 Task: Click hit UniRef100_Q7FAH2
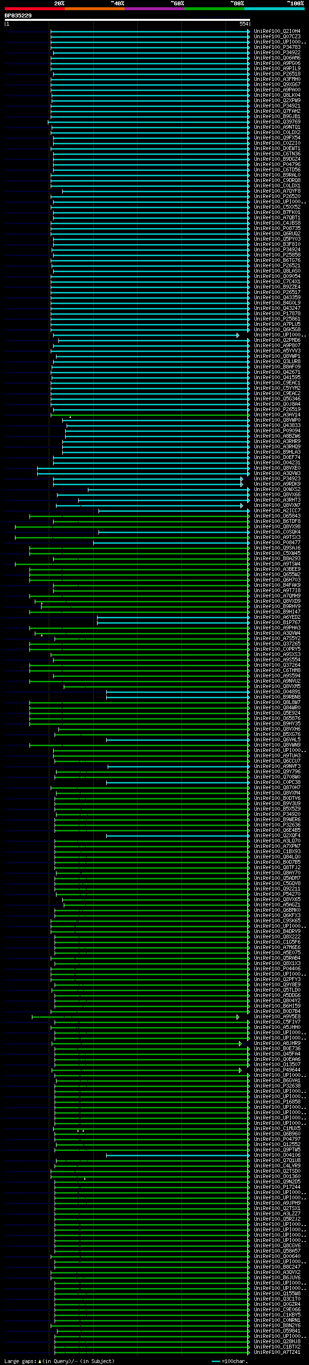click(277, 112)
